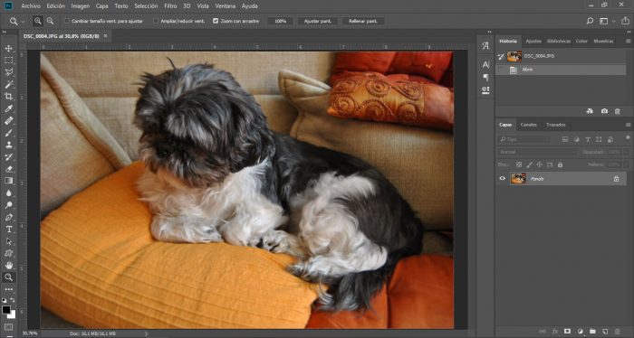Select the Polygonal Lasso tool
Screen dimensions: 634x338
pos(8,72)
